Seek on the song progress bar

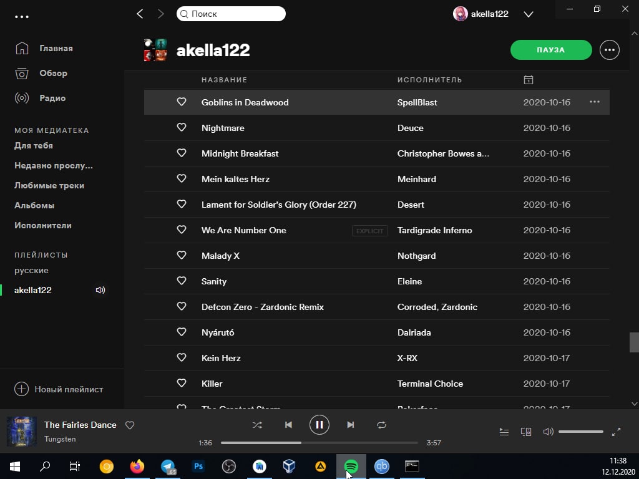tap(319, 443)
